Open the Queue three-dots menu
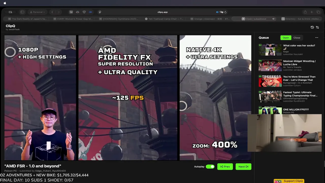Image resolution: width=325 pixels, height=183 pixels. coord(317,38)
